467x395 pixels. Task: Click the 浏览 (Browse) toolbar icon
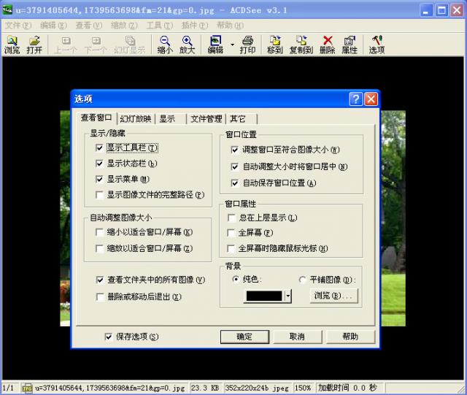point(12,45)
